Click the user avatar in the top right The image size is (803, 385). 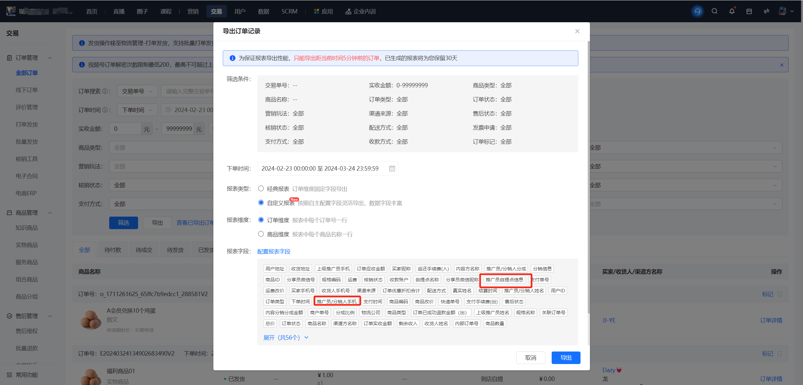(782, 11)
